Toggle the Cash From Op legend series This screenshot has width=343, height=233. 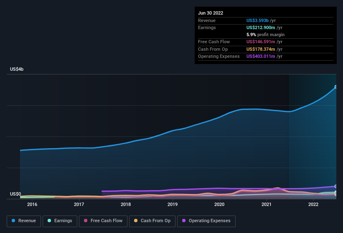click(152, 221)
